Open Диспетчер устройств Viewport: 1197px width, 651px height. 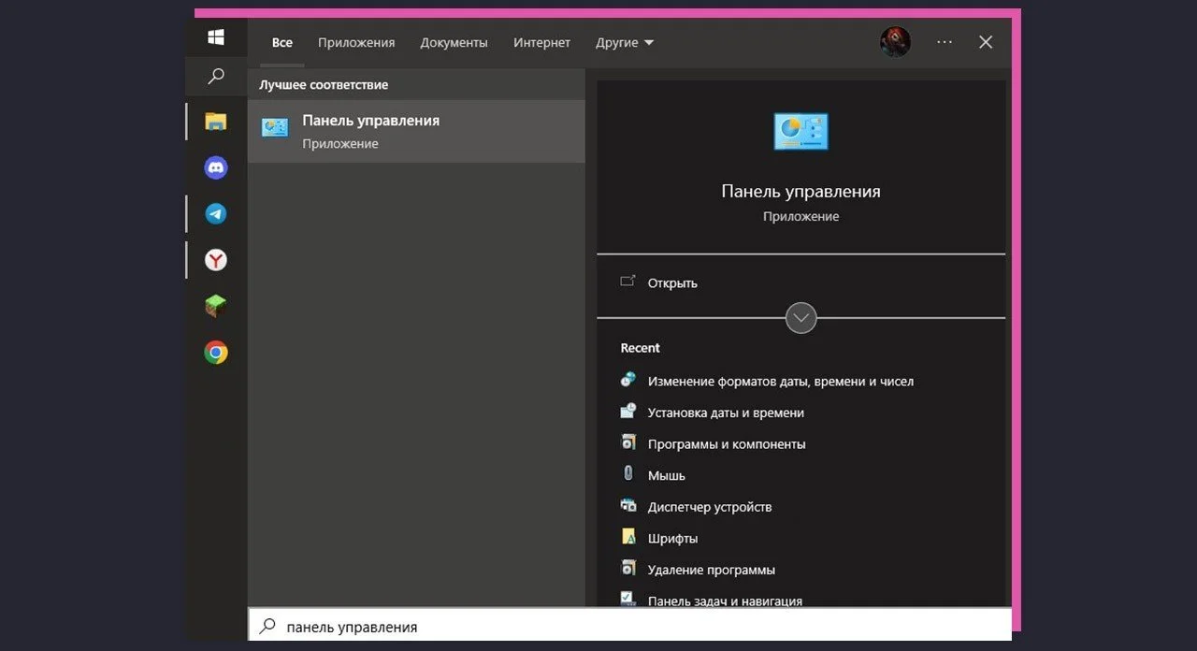tap(710, 507)
